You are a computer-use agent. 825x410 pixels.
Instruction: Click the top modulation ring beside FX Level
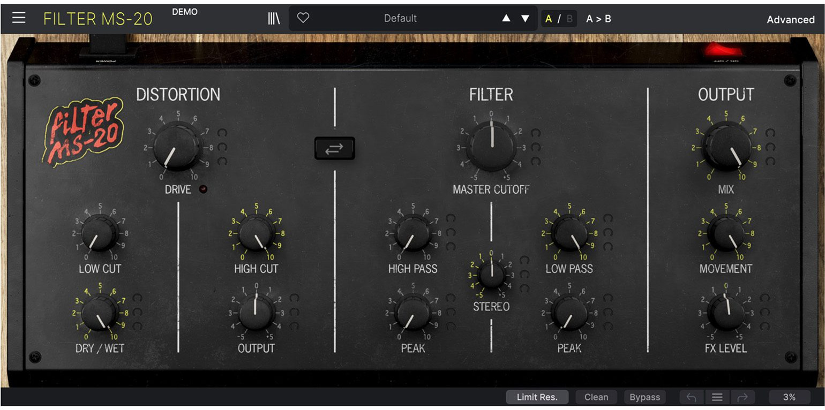(764, 298)
